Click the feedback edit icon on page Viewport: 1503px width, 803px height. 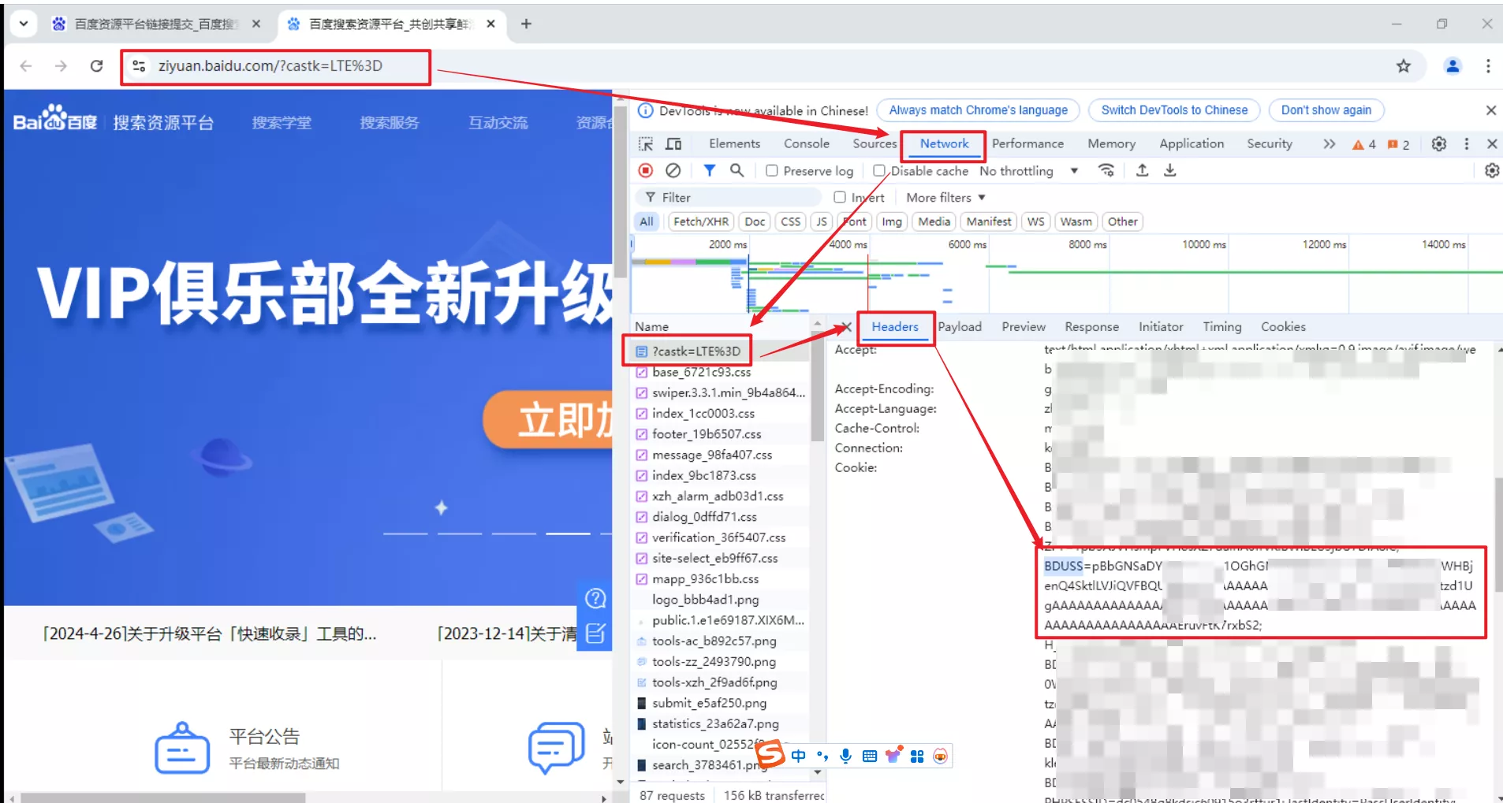595,634
